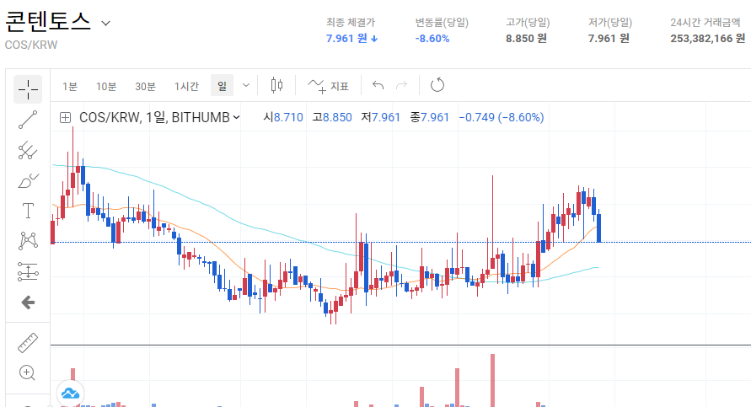Select the trend line drawing tool
Image resolution: width=751 pixels, height=407 pixels.
28,120
